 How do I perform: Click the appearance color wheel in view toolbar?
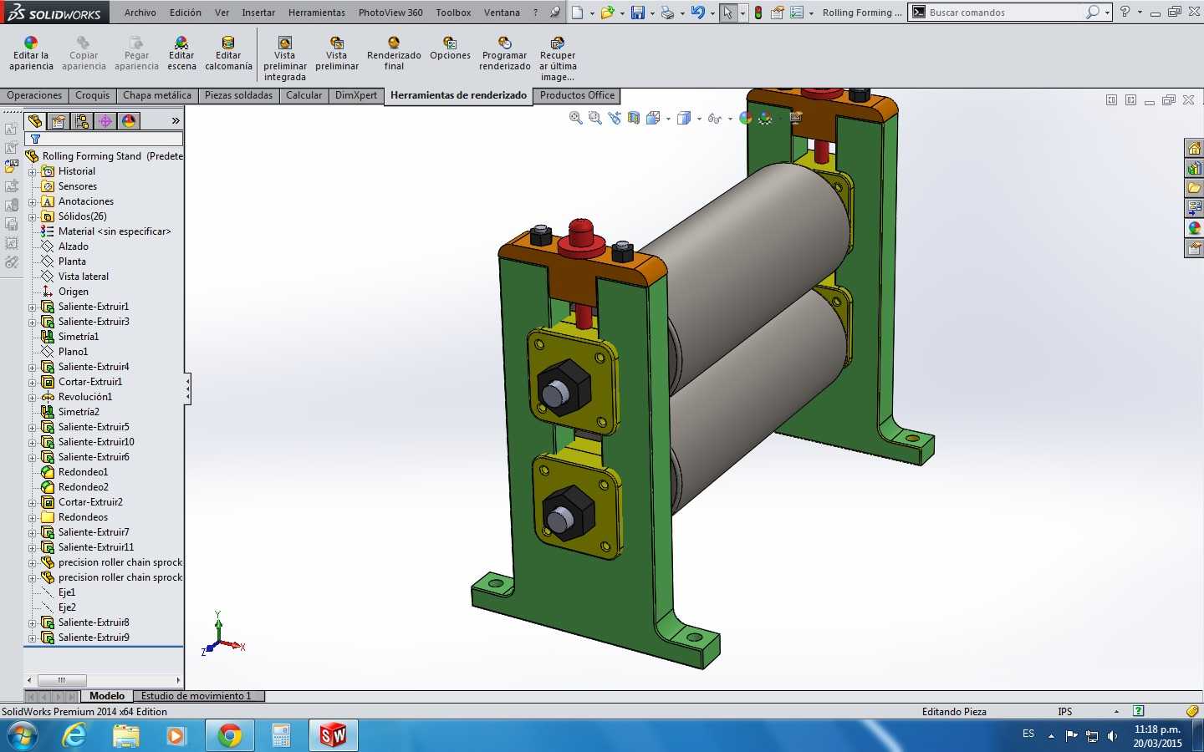pos(746,119)
